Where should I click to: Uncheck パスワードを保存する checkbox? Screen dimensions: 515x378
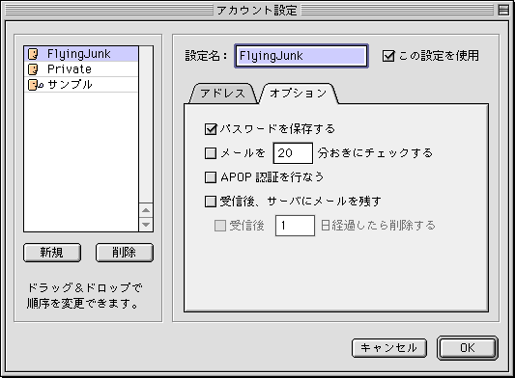[211, 129]
